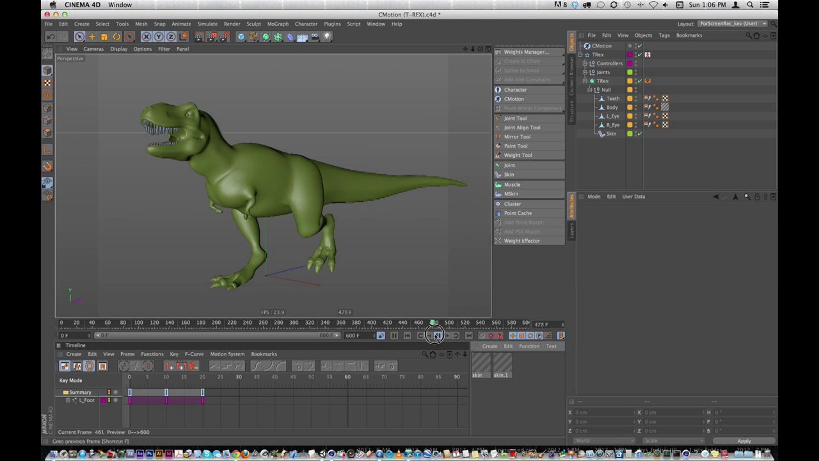Click the Apply button in coordinates panel
The height and width of the screenshot is (461, 819).
744,441
